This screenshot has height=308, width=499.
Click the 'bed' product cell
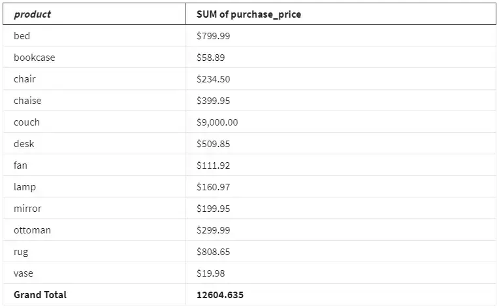[x=94, y=36]
